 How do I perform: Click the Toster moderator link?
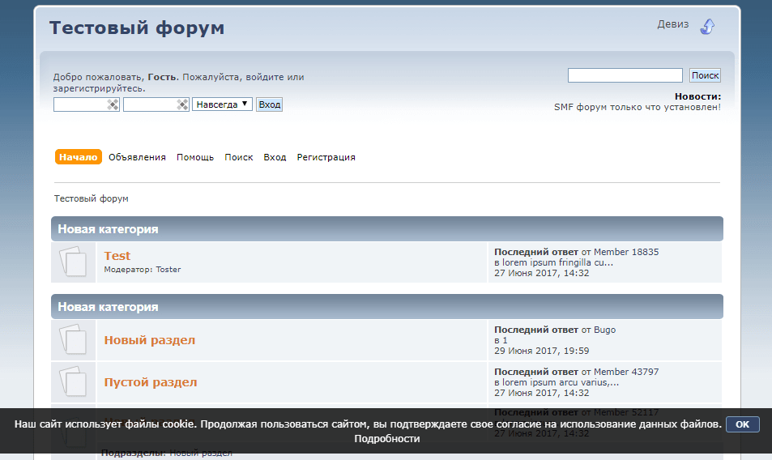168,270
